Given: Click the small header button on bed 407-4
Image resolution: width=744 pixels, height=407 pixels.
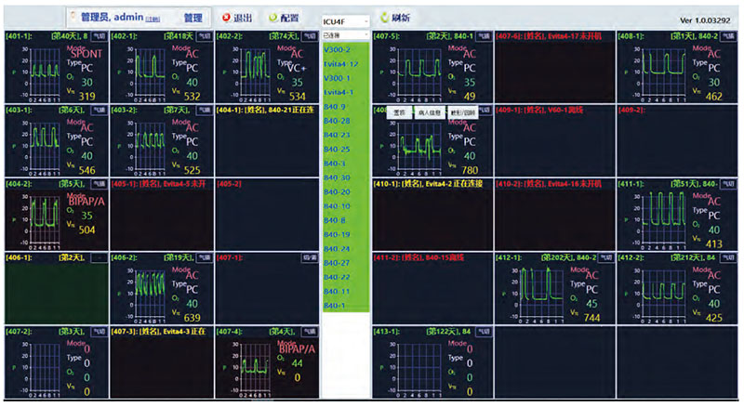Looking at the screenshot, I should 310,332.
